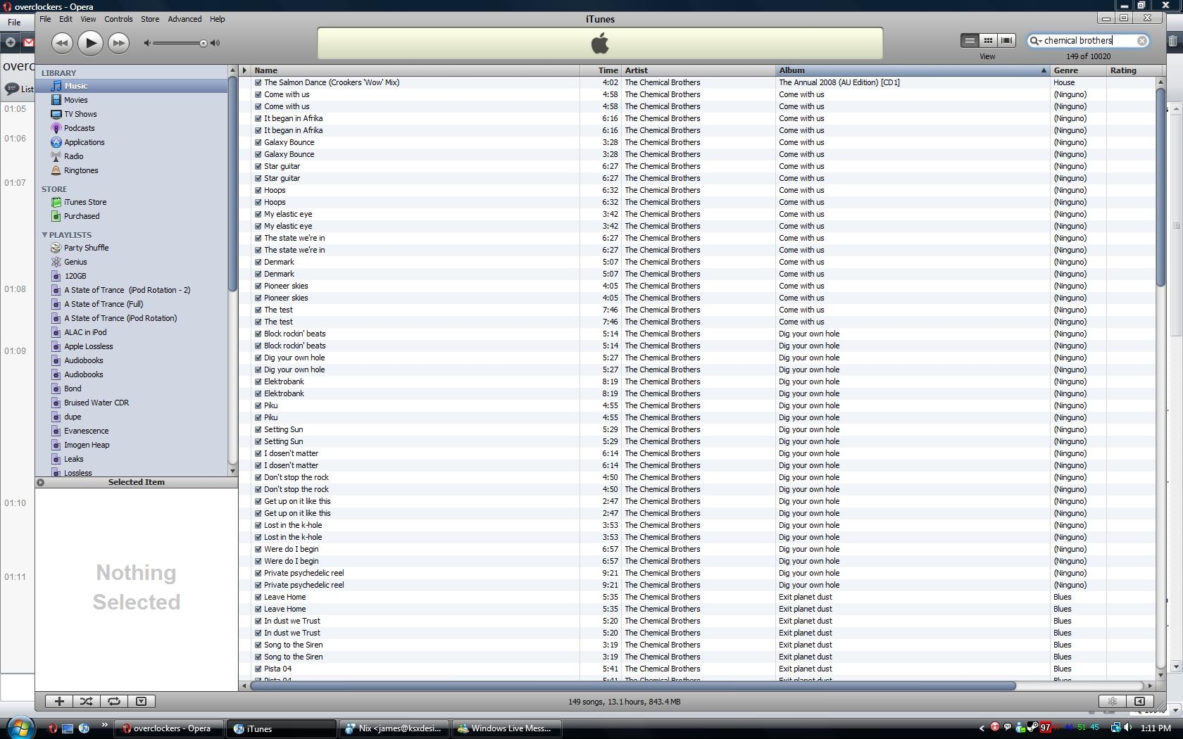Image resolution: width=1183 pixels, height=739 pixels.
Task: Open the Help menu
Action: click(x=218, y=19)
